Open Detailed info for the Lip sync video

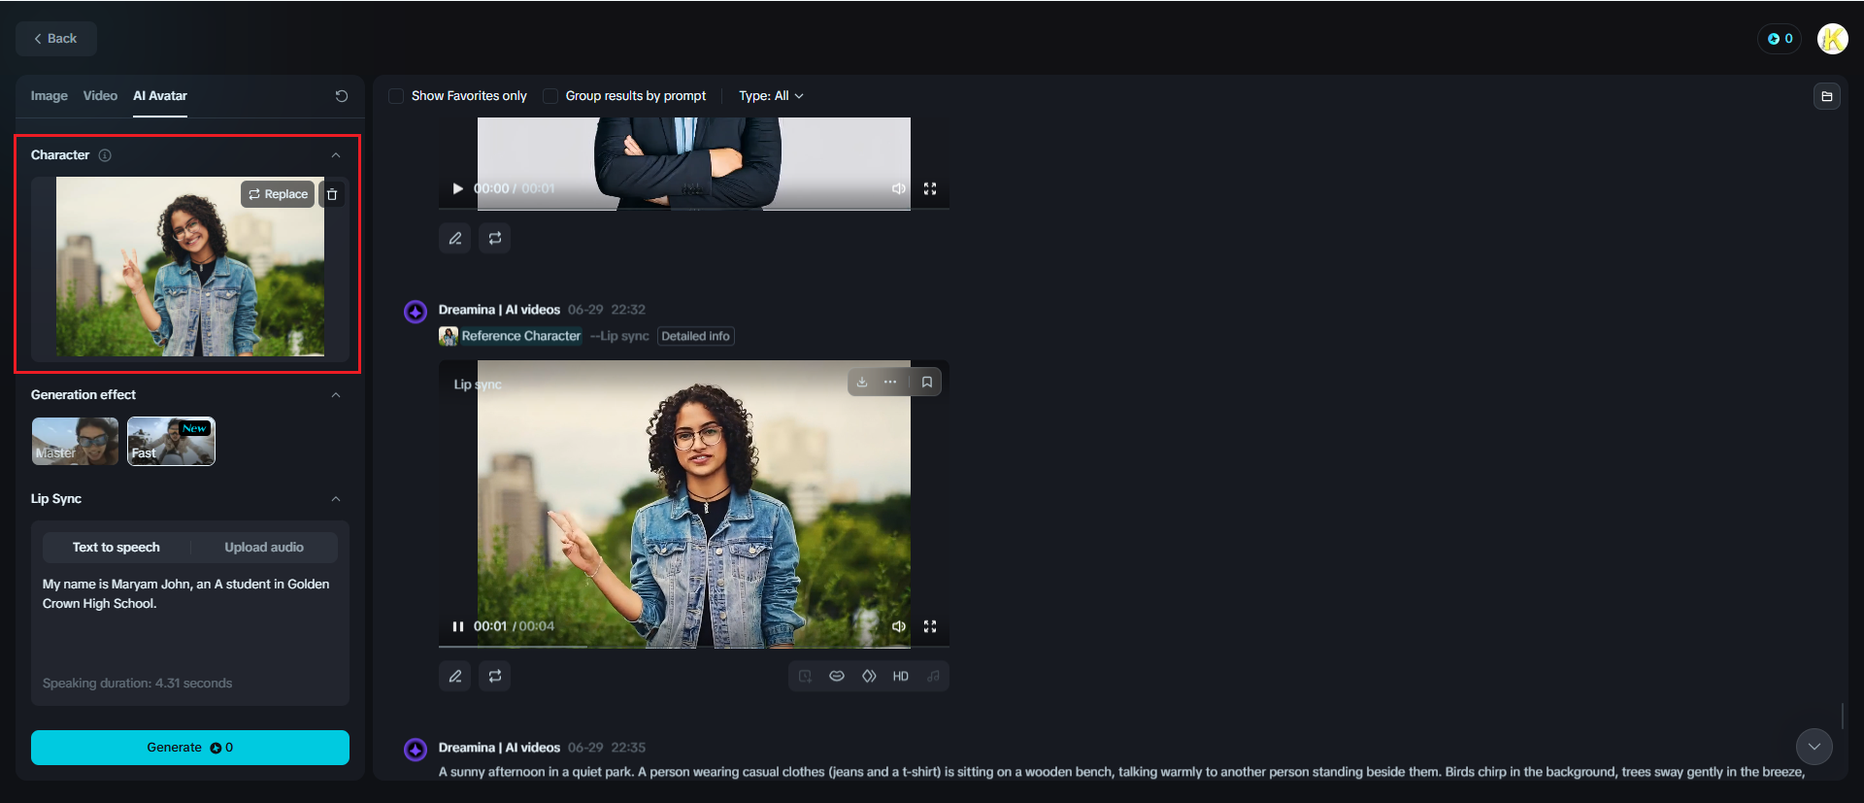[x=696, y=336]
